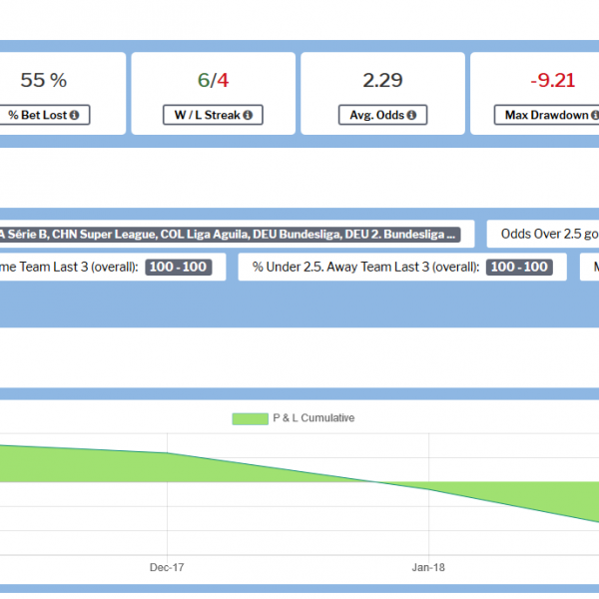Viewport: 599px width, 599px height.
Task: Click the % Under 2.5 Away Team filter label
Action: tap(366, 267)
